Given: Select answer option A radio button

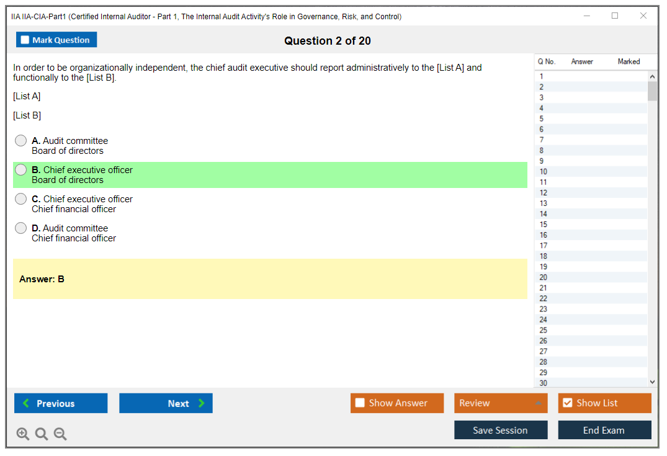Looking at the screenshot, I should [x=20, y=141].
